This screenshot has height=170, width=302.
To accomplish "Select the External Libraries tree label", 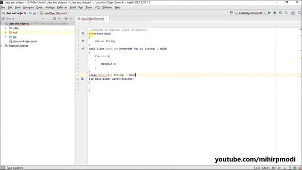I will tap(18, 46).
